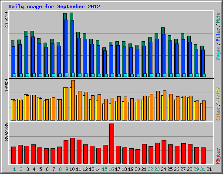Viewport: 223px width, 174px height.
Task: Click the Hits legend label
Action: pos(218,18)
